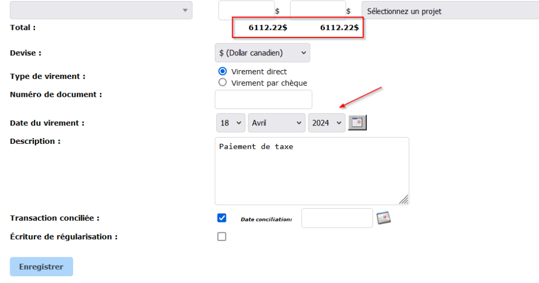This screenshot has width=539, height=283.
Task: Click into the Numéro de document field
Action: pos(263,100)
